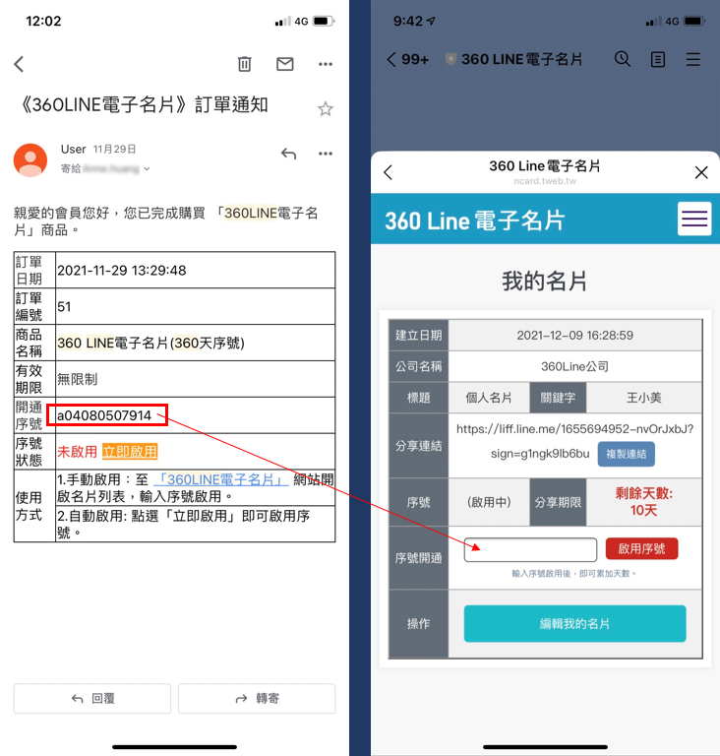720x756 pixels.
Task: Close the 360 Line電子名片 web panel
Action: pos(701,172)
